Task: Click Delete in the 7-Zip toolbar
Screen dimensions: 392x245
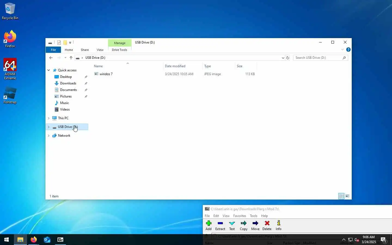Action: point(267,226)
